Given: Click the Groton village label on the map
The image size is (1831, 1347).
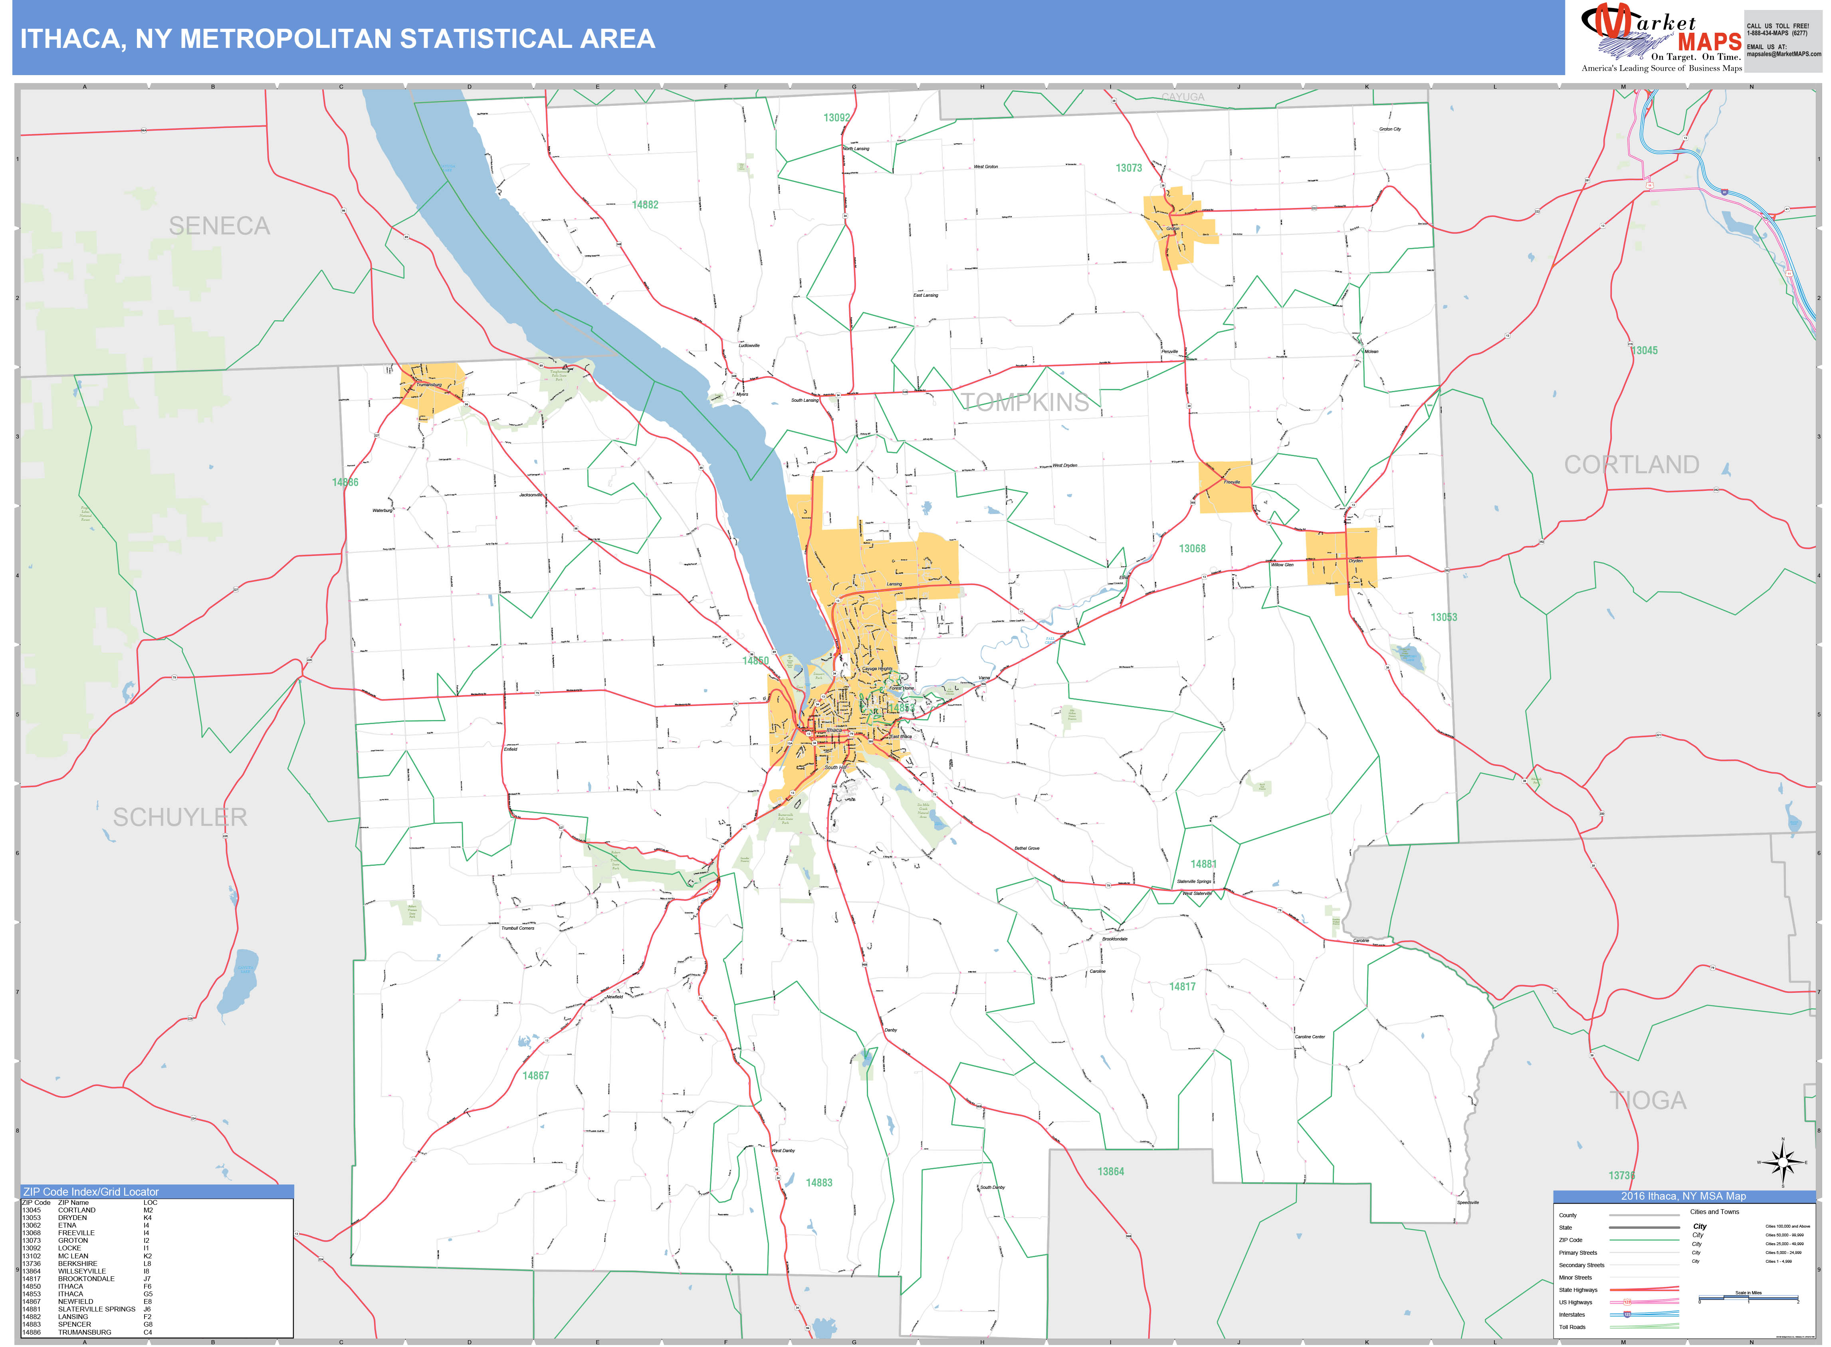Looking at the screenshot, I should [x=1173, y=229].
